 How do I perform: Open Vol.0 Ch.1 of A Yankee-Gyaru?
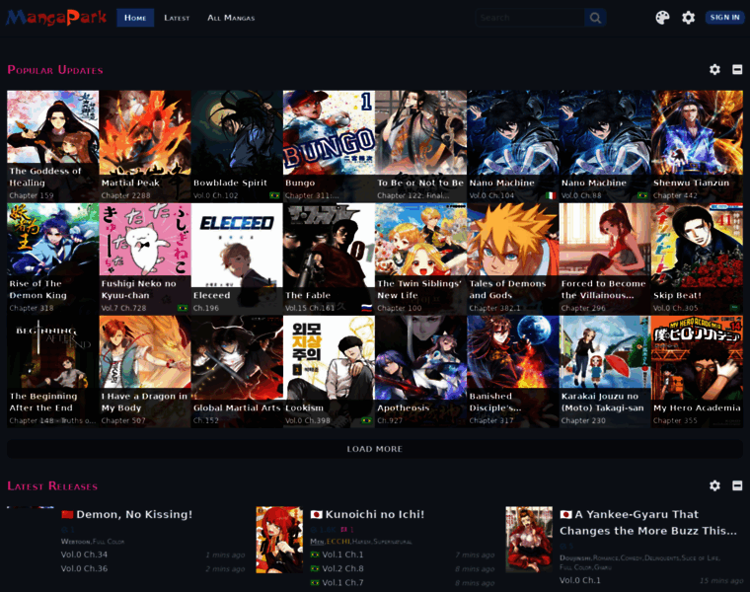pos(579,580)
